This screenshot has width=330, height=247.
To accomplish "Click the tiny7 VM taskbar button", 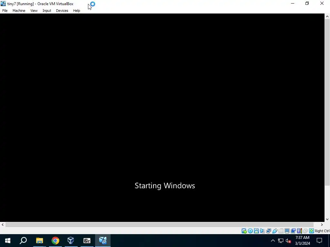I will pyautogui.click(x=103, y=241).
